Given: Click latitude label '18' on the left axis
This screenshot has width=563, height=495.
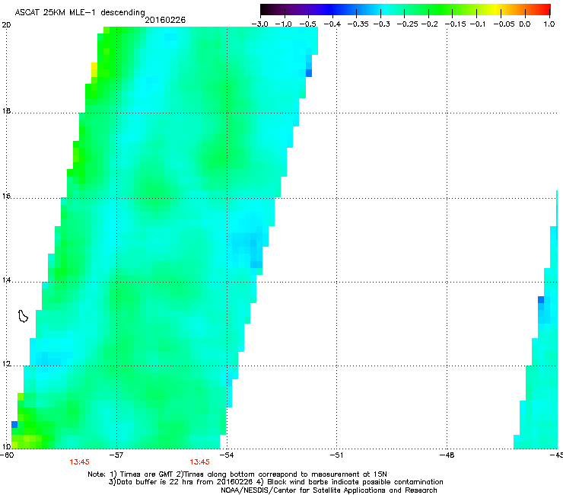Looking at the screenshot, I should click(6, 110).
